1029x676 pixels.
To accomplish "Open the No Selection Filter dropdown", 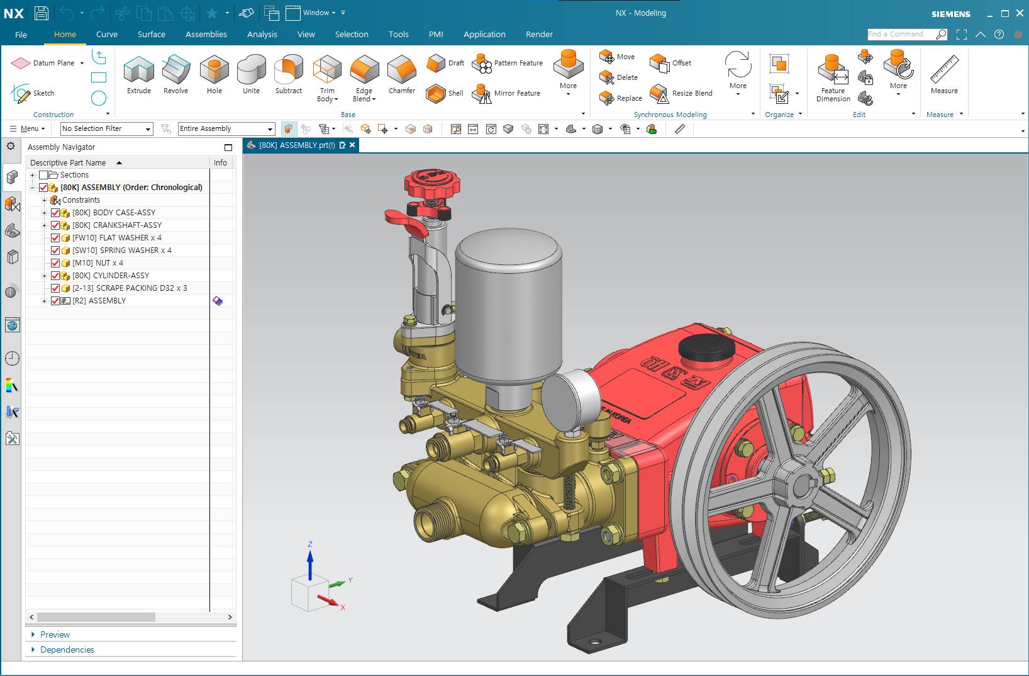I will pyautogui.click(x=106, y=128).
